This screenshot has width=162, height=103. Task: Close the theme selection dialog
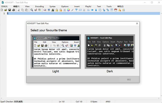pos(137,23)
